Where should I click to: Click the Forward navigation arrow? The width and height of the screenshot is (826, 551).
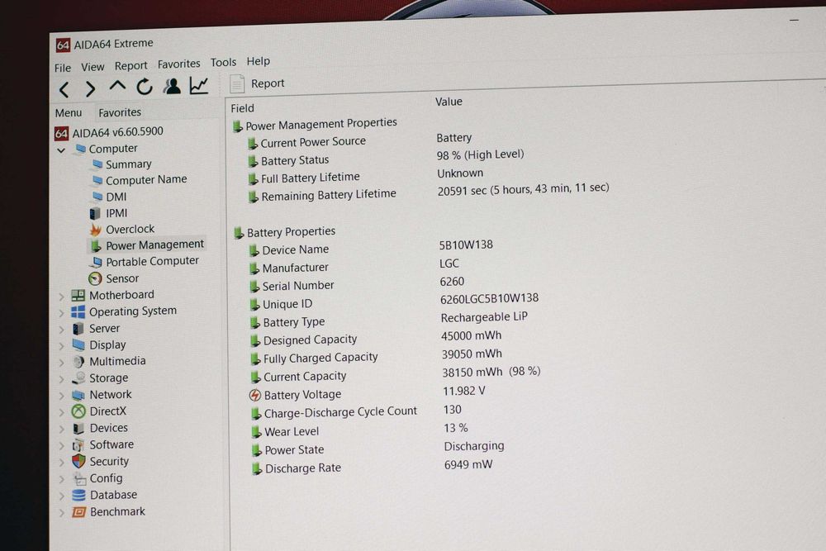(x=90, y=88)
